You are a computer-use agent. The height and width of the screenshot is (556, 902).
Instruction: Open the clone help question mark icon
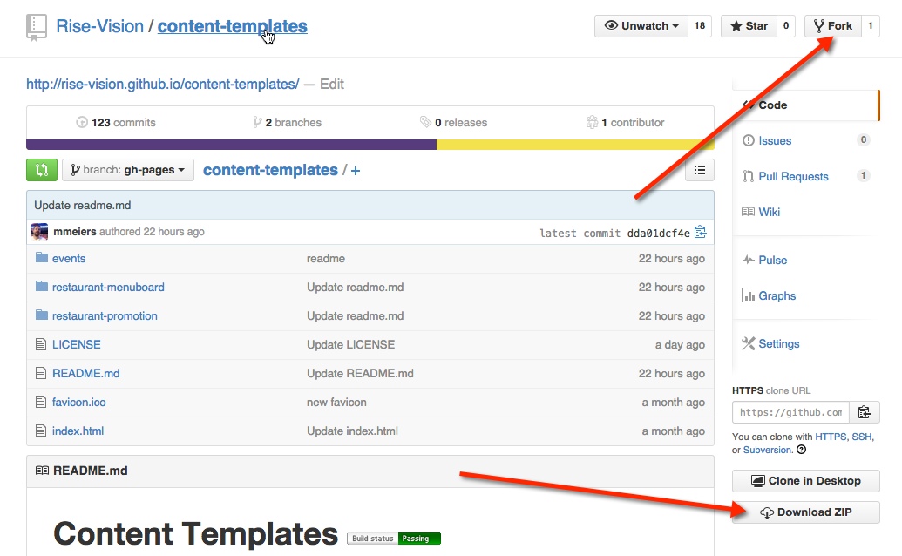point(801,450)
